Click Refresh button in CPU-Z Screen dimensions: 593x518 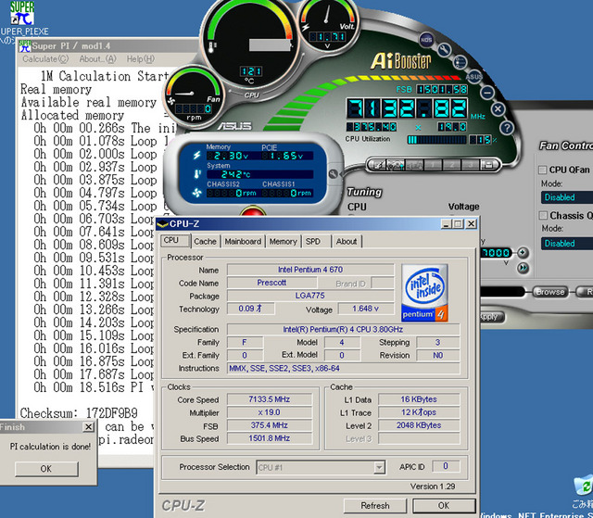click(374, 506)
